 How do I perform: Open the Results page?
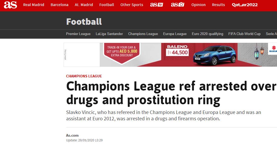218,5
